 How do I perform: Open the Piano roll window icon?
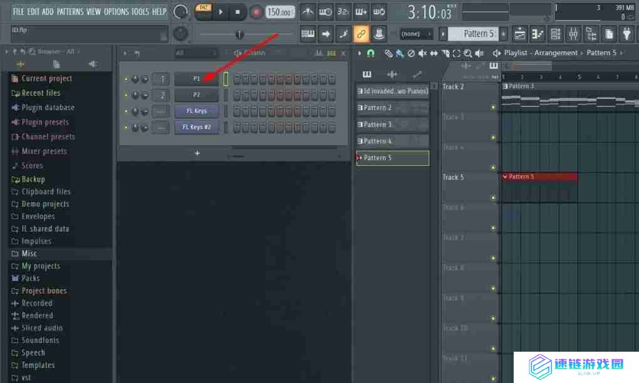click(x=538, y=34)
